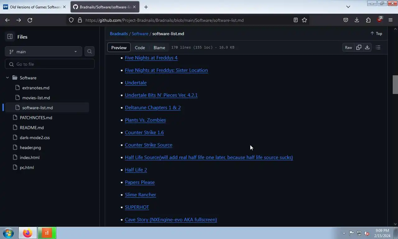
Task: Open network status tray icon
Action: click(x=359, y=233)
